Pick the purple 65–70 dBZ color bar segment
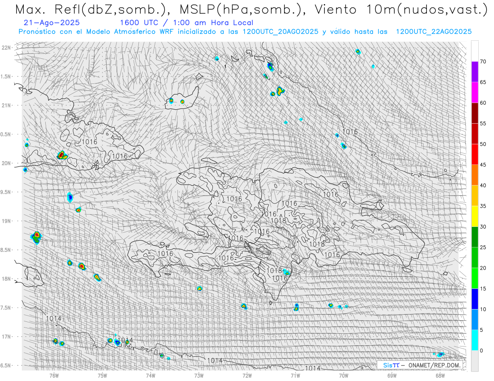 coord(475,72)
